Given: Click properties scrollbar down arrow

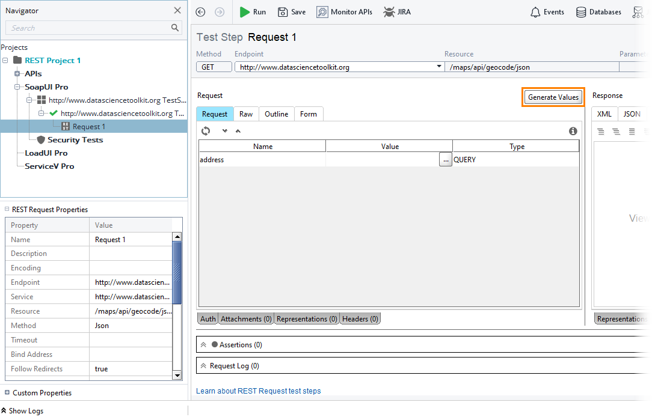Looking at the screenshot, I should (177, 376).
